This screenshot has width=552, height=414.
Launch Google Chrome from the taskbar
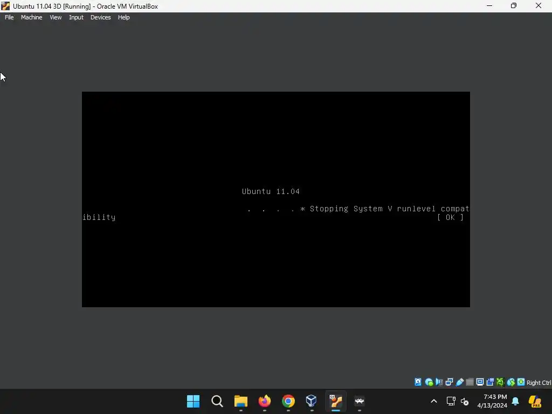288,401
